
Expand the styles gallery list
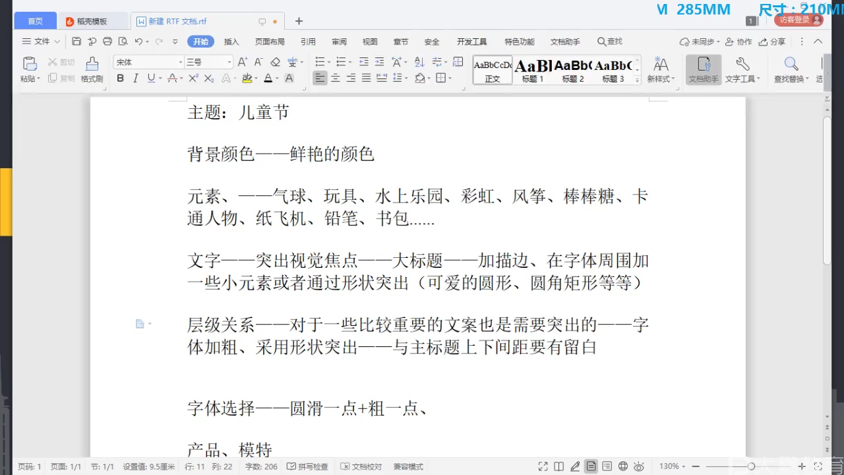point(637,80)
